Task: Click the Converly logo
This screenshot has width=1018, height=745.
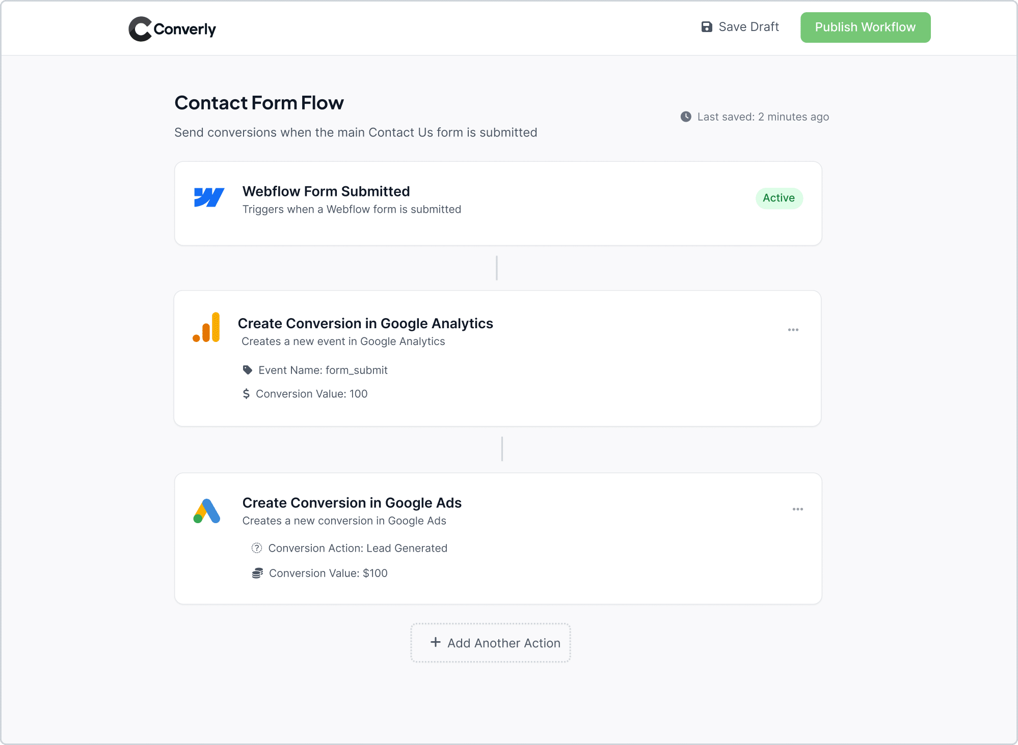Action: [172, 28]
